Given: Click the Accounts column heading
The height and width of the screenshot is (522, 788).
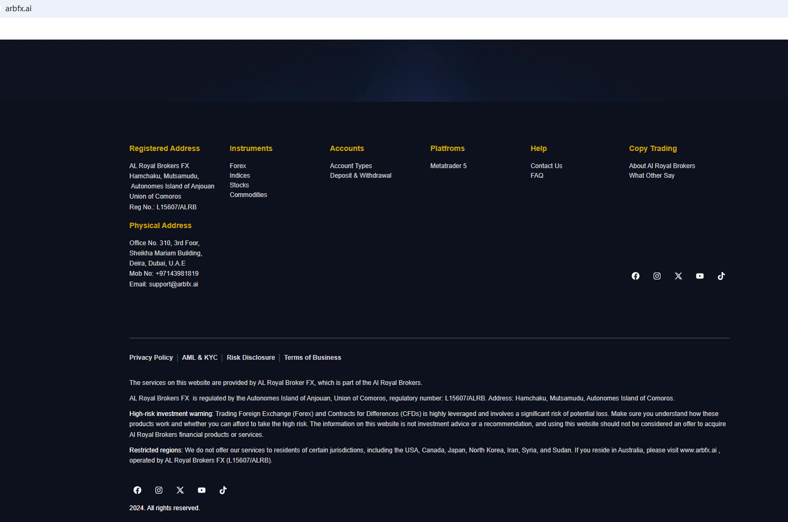Looking at the screenshot, I should point(347,148).
